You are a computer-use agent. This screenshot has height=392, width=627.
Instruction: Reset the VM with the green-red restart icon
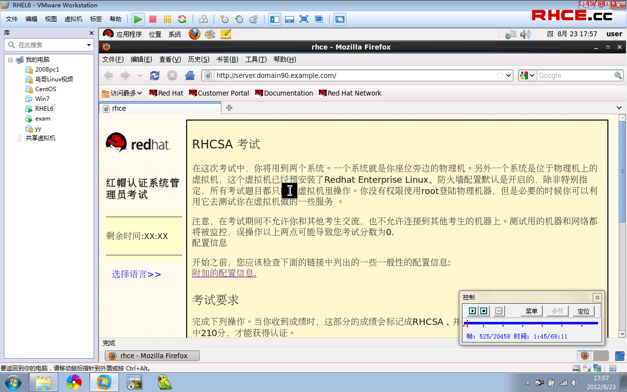coord(182,19)
